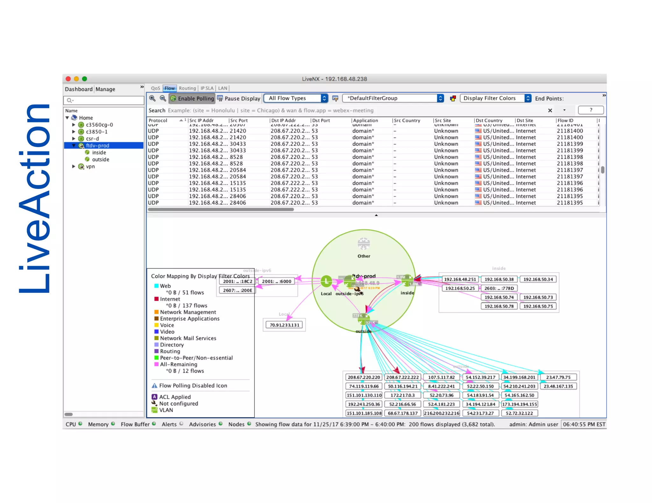
Task: Click the Local node icon in topology
Action: point(326,281)
